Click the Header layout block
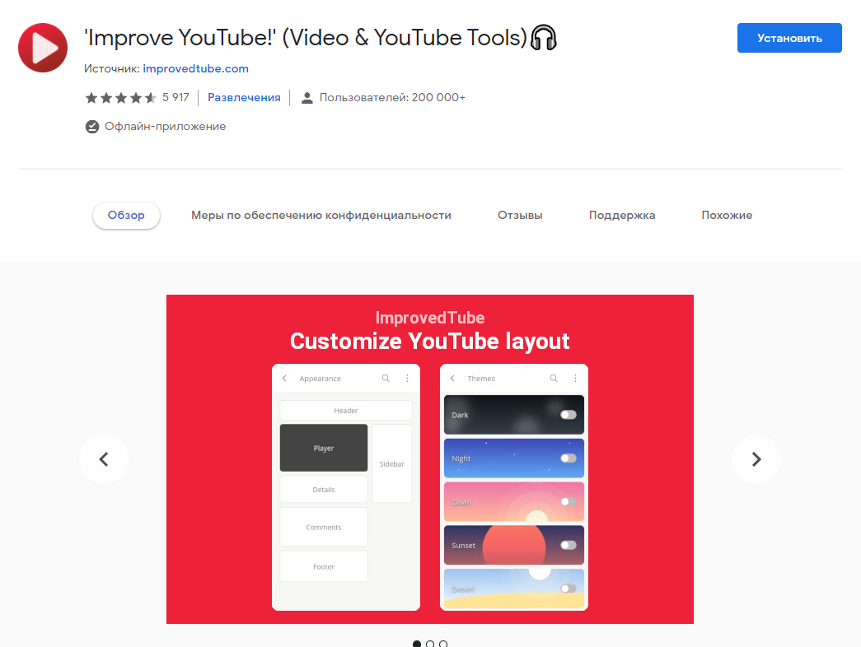Viewport: 861px width, 647px height. (x=346, y=411)
